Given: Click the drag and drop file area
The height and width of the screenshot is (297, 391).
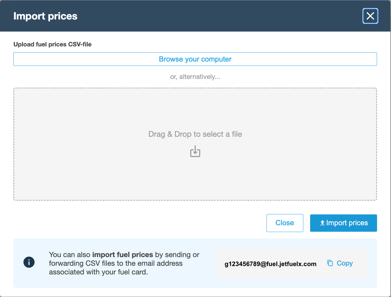Looking at the screenshot, I should tap(195, 144).
